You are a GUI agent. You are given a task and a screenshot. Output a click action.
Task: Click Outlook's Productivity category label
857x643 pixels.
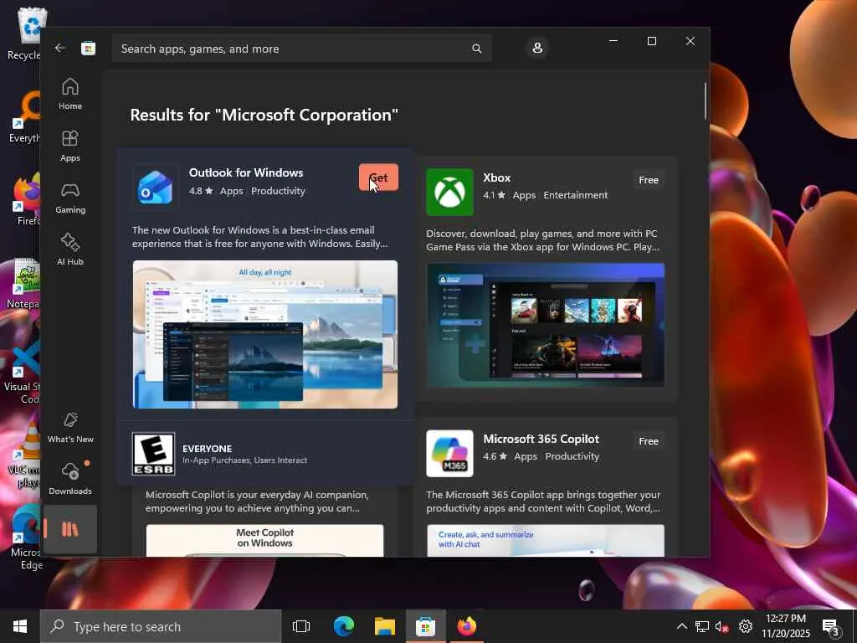278,191
